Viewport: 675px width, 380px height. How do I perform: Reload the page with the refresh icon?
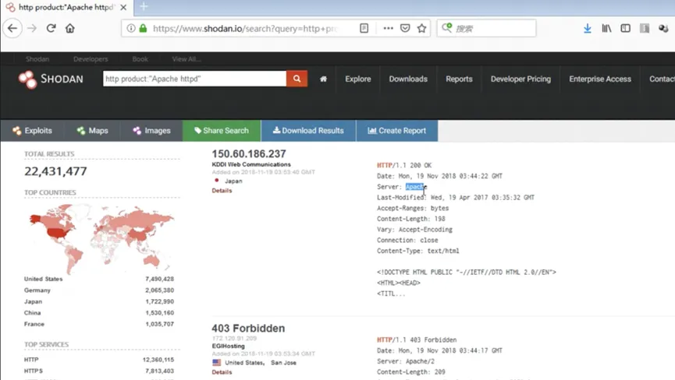51,28
